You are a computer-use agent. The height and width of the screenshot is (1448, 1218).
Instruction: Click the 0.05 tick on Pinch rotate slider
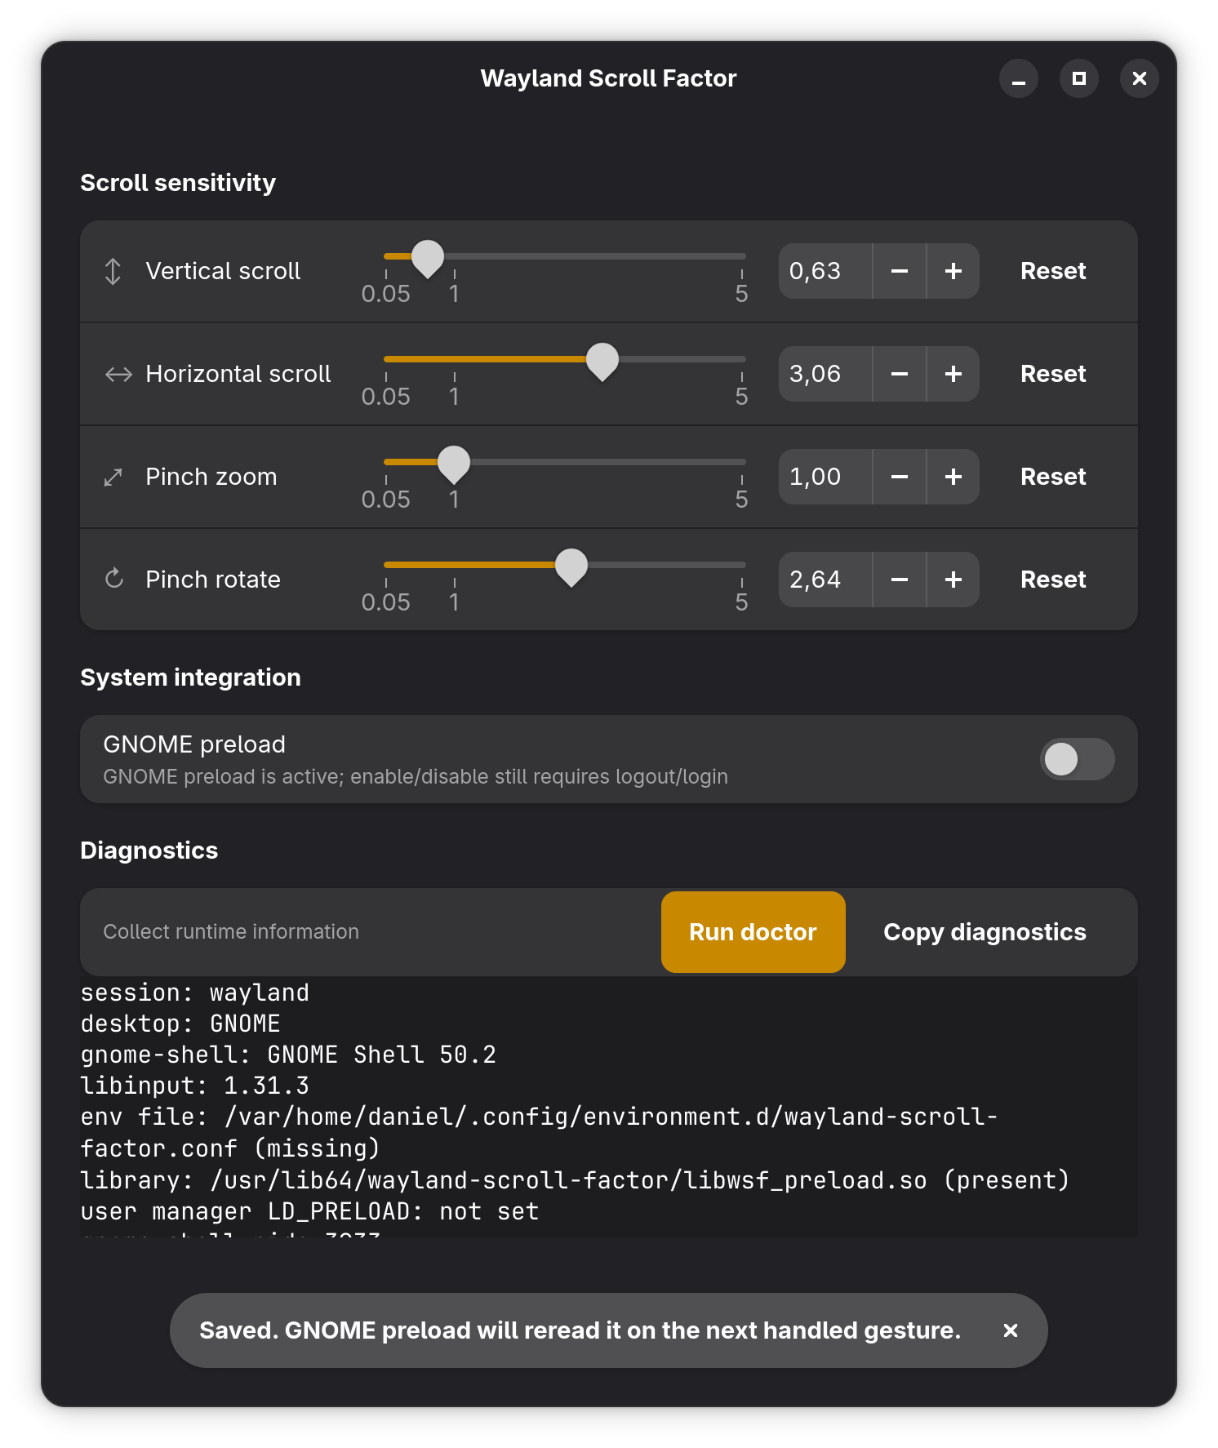pos(386,596)
